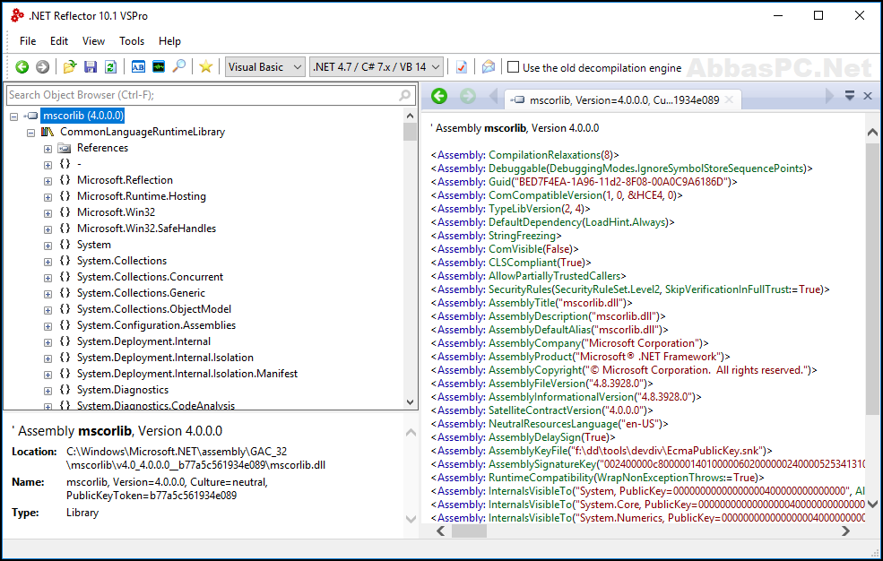Open the Tools menu
883x561 pixels.
point(132,41)
